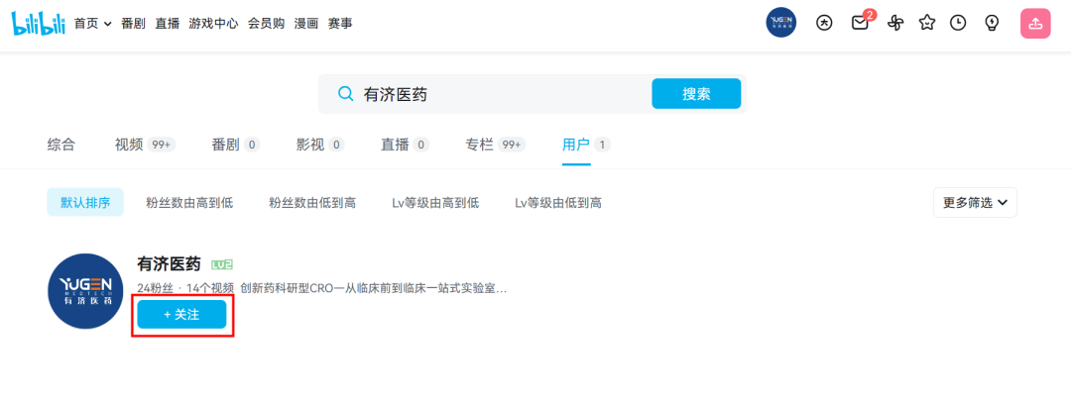Screen dimensions: 1071x404
Task: Open 游戏中心 in the top navigation
Action: [214, 23]
